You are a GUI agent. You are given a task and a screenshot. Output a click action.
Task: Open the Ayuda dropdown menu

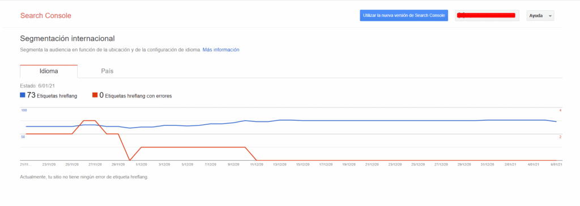(540, 16)
